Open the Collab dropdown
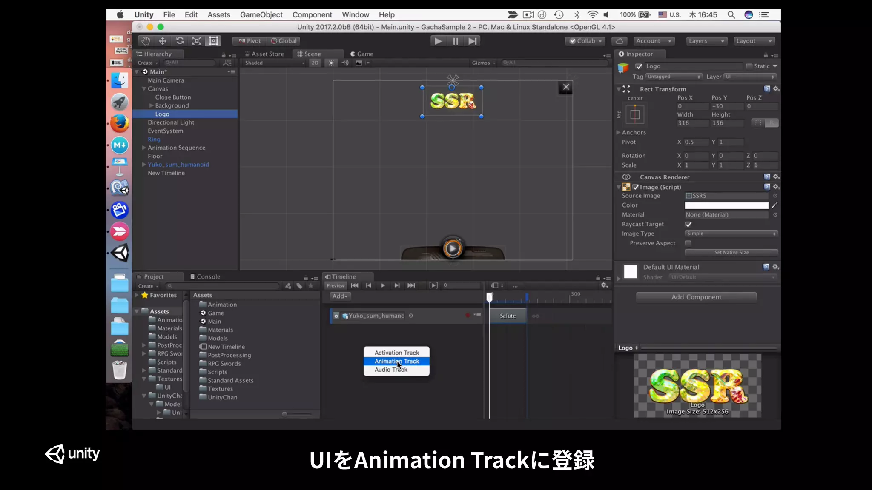This screenshot has width=872, height=490. (585, 41)
